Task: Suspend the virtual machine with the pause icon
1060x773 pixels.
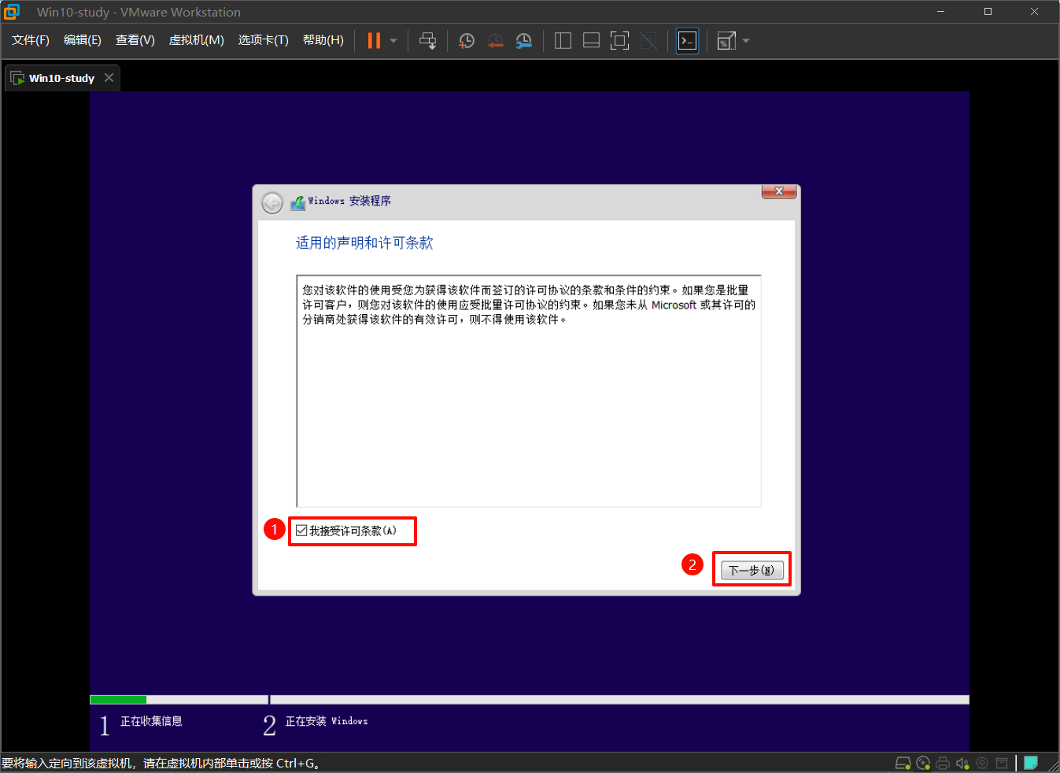Action: click(x=372, y=40)
